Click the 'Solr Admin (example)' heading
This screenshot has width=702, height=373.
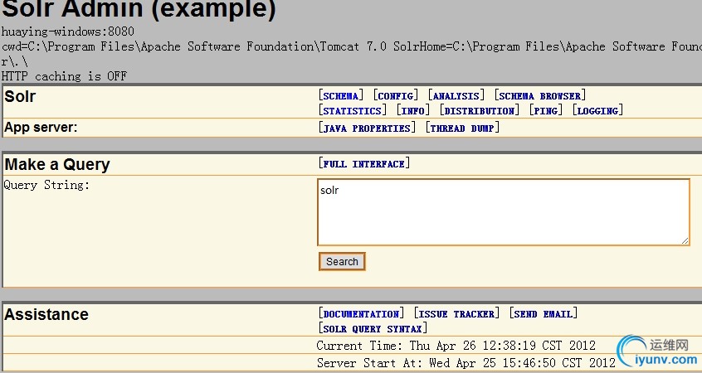pos(139,9)
